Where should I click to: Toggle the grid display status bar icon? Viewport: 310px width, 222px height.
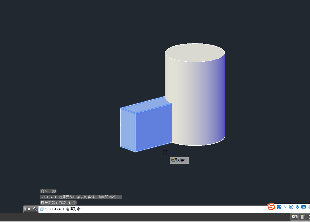click(x=302, y=217)
